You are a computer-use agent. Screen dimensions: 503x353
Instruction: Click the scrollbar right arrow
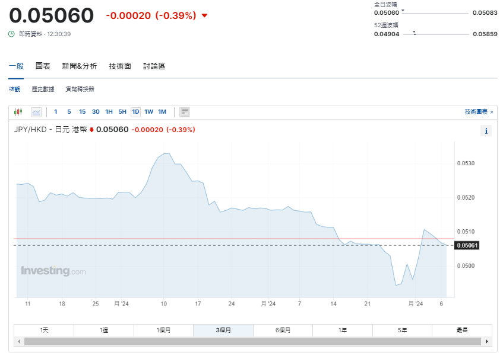[x=488, y=342]
